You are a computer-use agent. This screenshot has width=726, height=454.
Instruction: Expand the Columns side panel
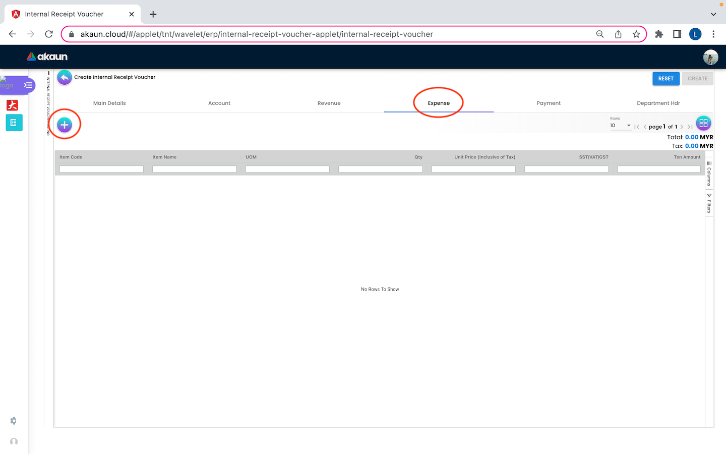point(709,173)
